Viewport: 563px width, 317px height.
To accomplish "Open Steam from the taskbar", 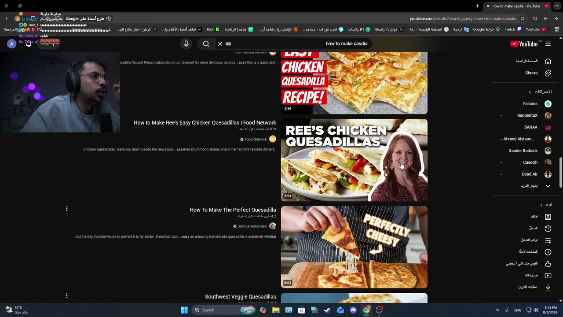I will click(327, 310).
